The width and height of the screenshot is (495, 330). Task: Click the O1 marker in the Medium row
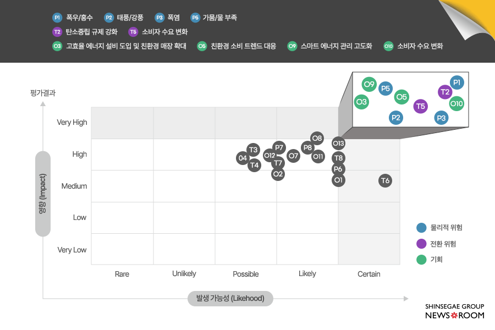338,180
